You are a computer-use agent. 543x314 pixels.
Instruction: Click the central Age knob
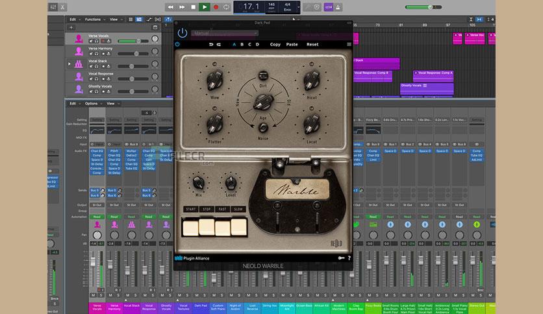pos(264,102)
